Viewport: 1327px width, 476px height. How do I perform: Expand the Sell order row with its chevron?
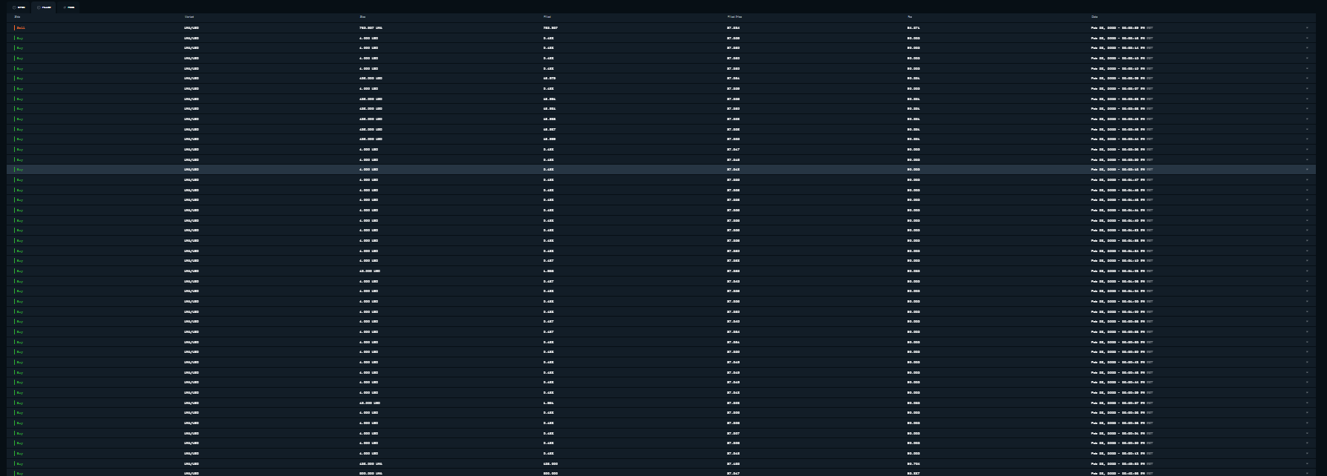(1307, 27)
